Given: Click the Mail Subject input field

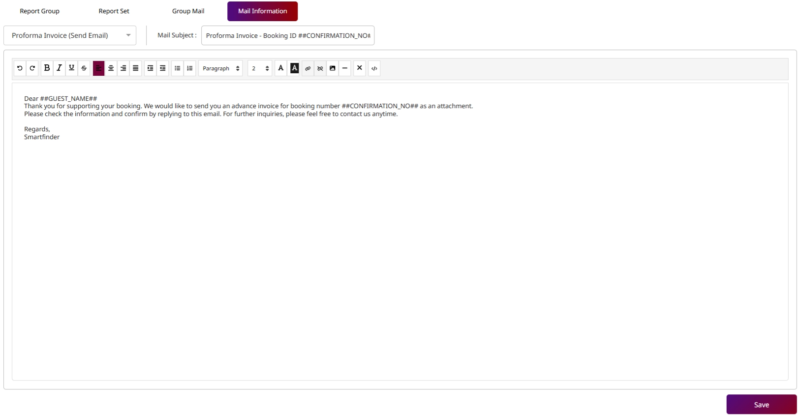Looking at the screenshot, I should pyautogui.click(x=288, y=35).
